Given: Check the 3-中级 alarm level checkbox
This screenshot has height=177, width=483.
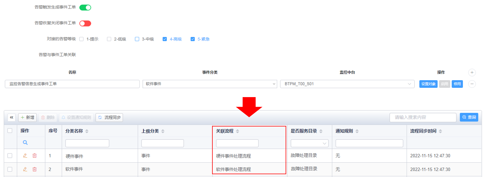Looking at the screenshot, I should pos(137,39).
